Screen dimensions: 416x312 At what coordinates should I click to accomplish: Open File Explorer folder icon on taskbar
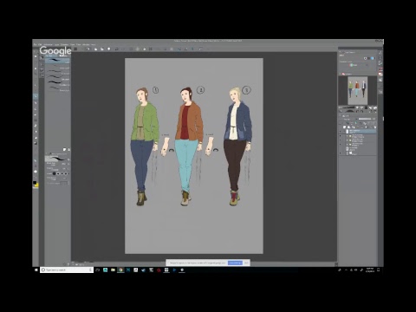113,270
